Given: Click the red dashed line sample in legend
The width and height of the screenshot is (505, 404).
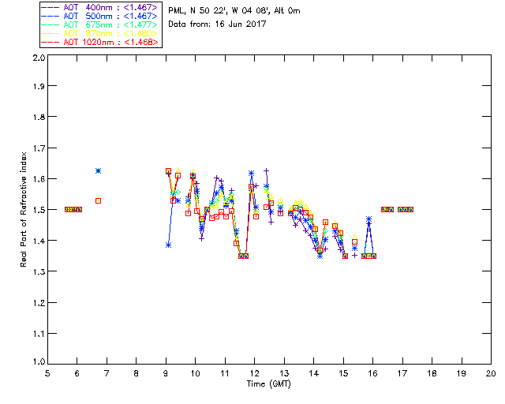Looking at the screenshot, I should (50, 42).
